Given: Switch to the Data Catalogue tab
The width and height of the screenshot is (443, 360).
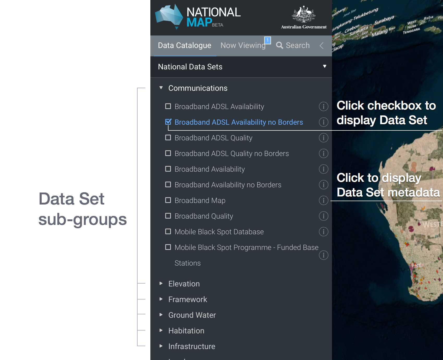Looking at the screenshot, I should (x=184, y=45).
